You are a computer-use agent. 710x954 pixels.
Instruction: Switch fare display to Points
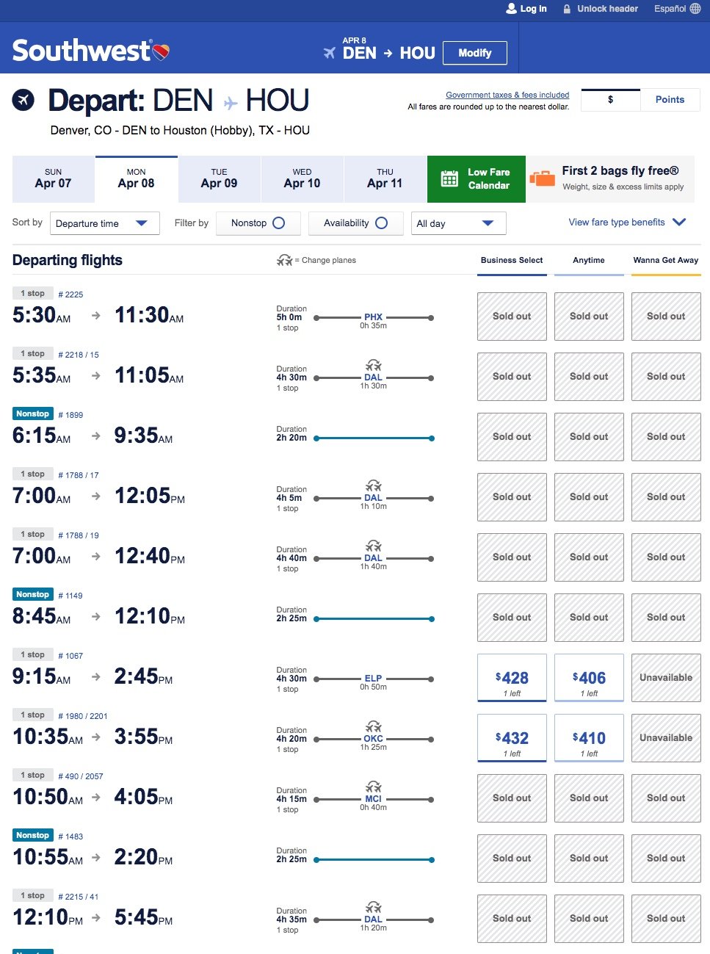pyautogui.click(x=670, y=100)
